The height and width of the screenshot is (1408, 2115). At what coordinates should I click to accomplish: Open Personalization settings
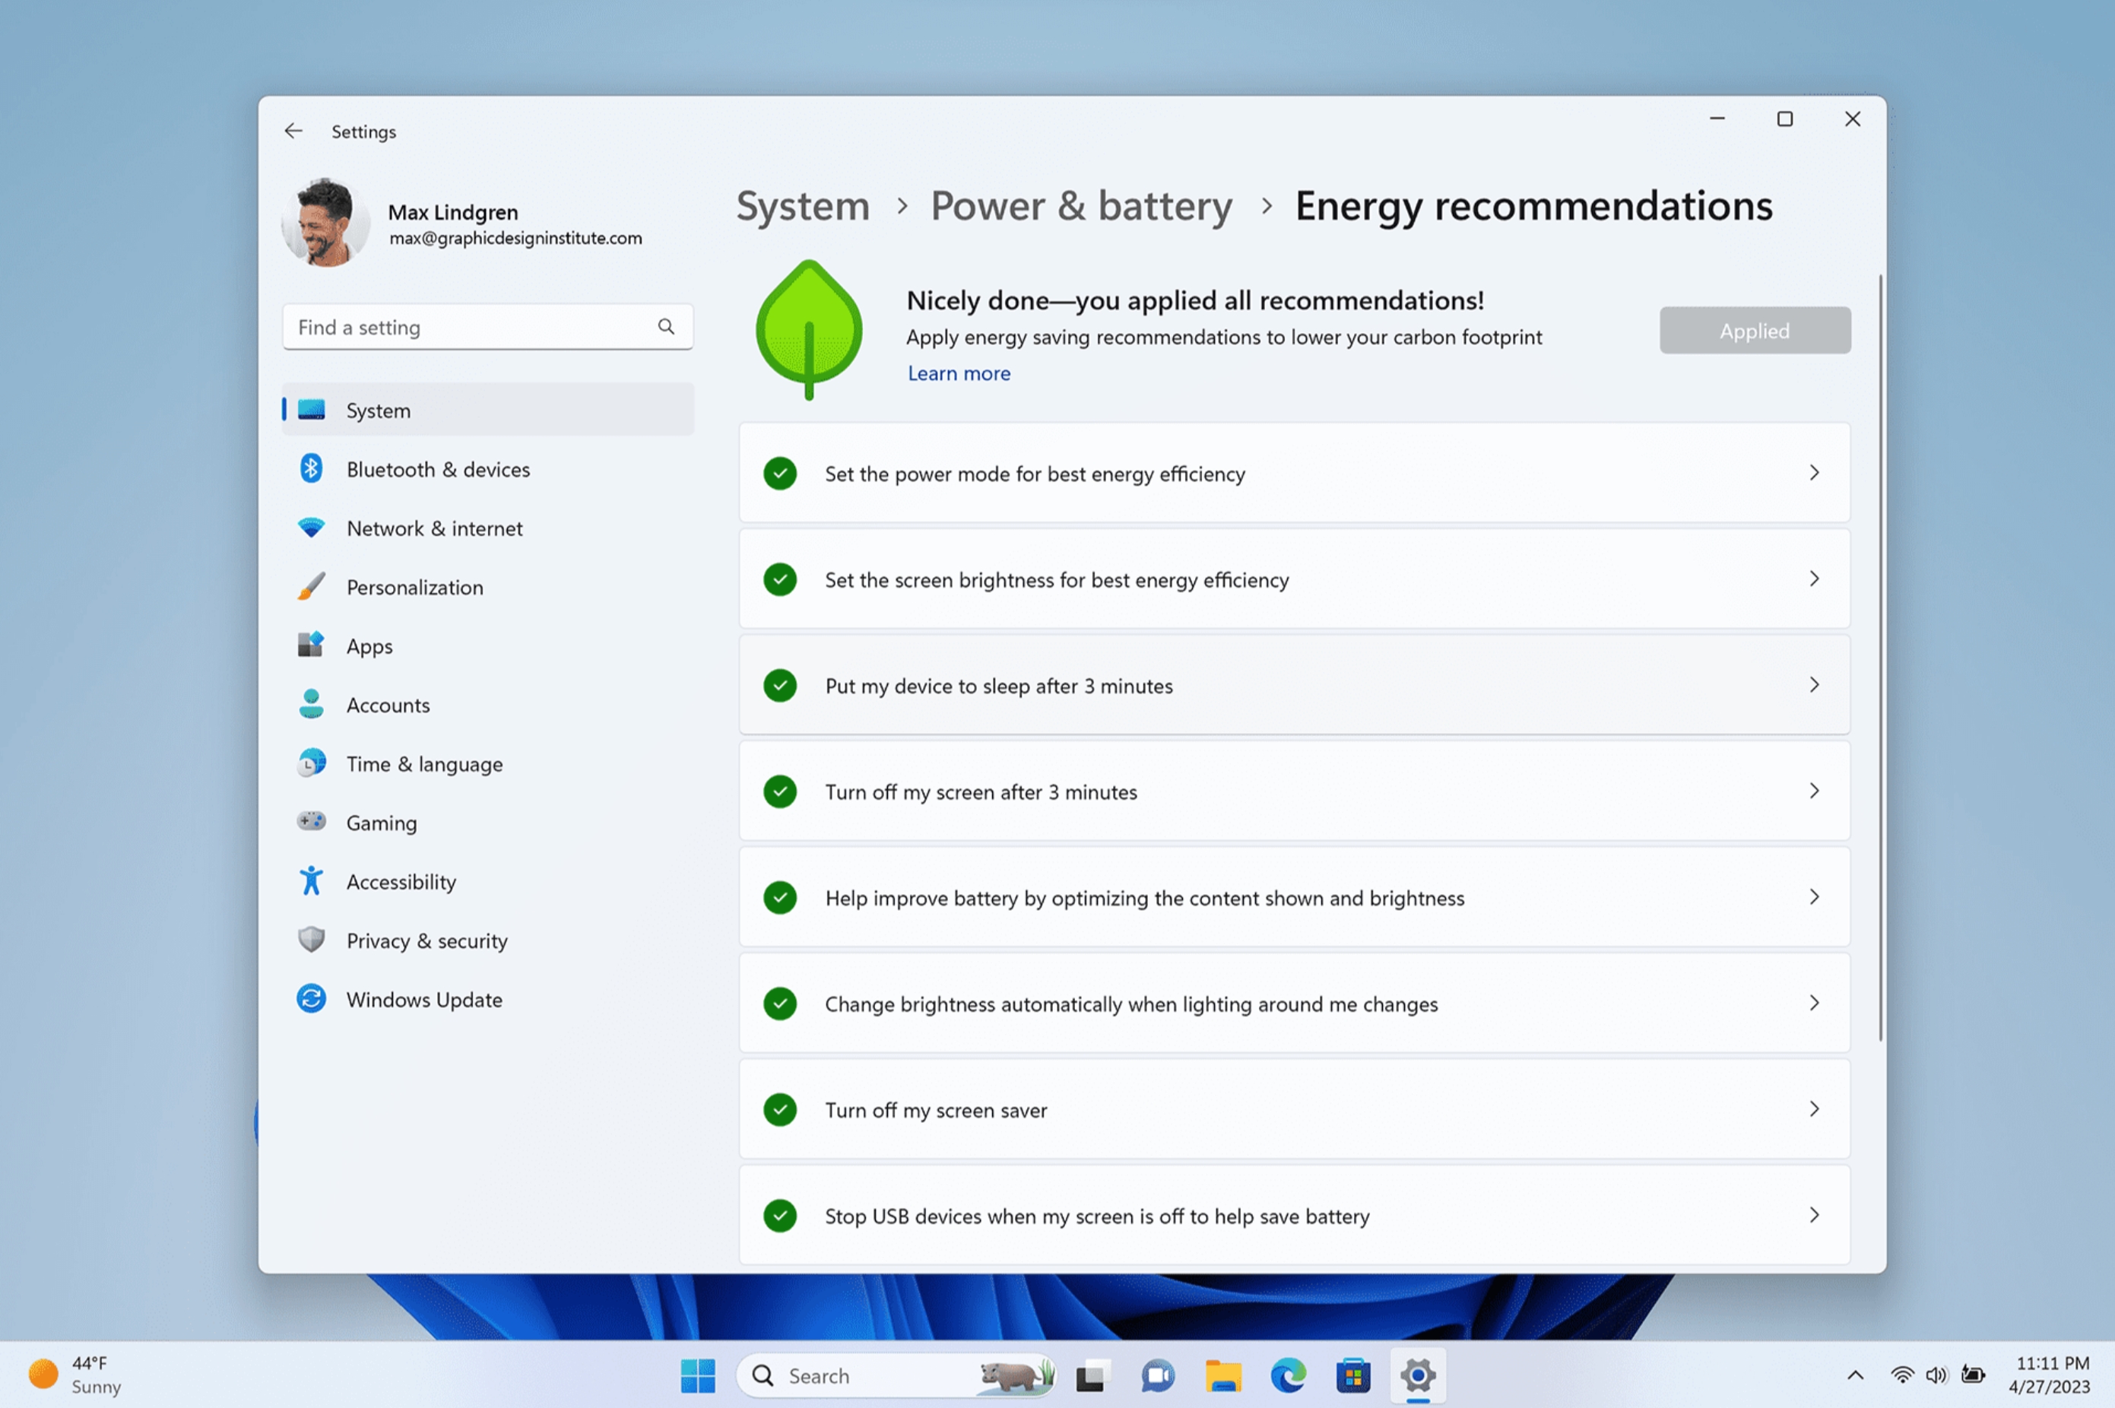414,586
